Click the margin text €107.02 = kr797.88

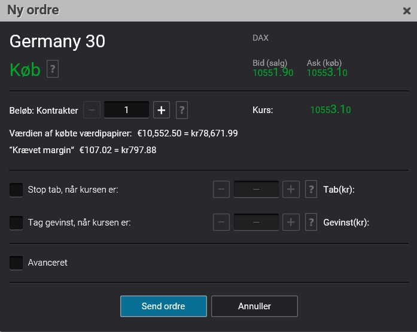(x=118, y=150)
